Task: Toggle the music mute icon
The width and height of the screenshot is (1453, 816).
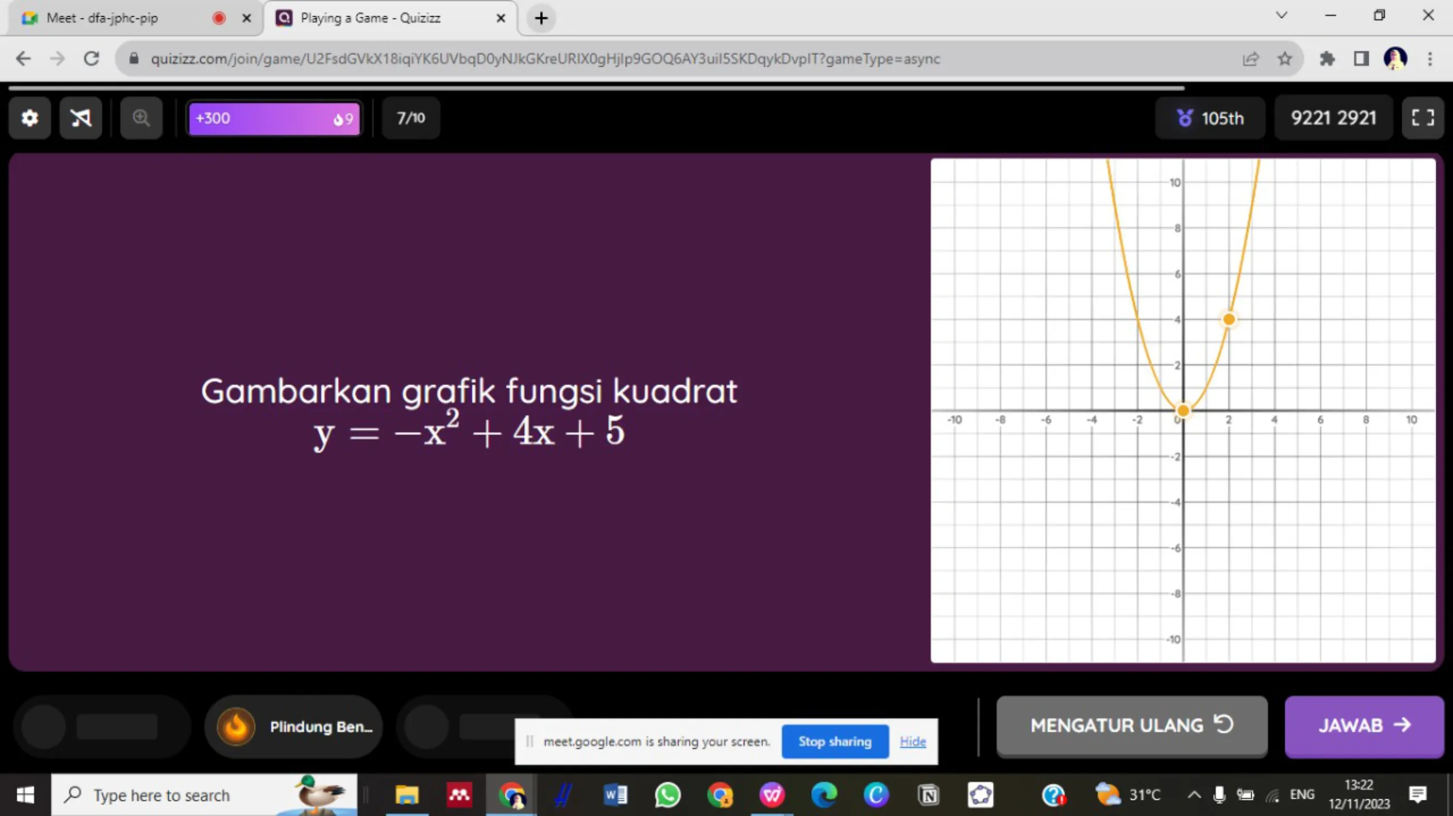Action: tap(81, 118)
